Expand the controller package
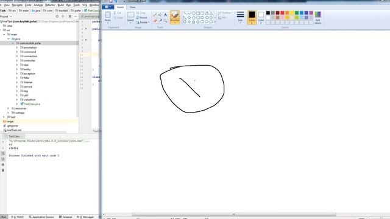390x219 pixels. click(17, 61)
